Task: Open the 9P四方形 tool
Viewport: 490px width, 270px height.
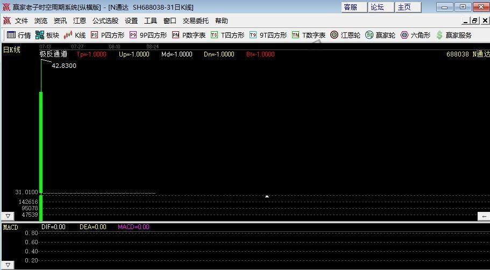Action: 148,35
